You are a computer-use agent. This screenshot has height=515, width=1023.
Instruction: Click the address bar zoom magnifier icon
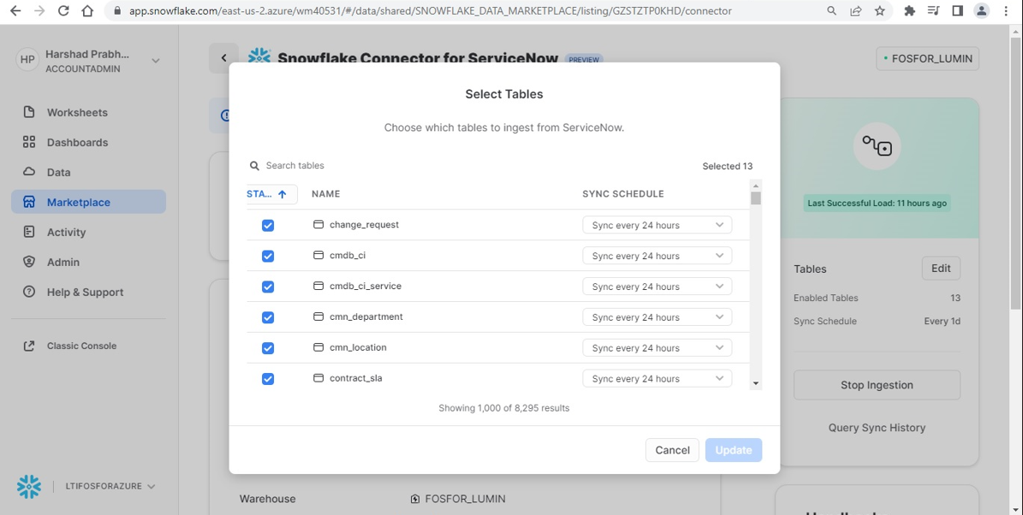pos(832,11)
